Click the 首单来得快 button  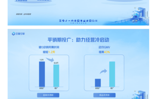48,95
